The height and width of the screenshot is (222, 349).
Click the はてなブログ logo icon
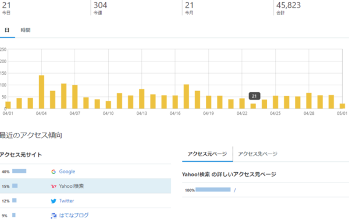coord(54,216)
